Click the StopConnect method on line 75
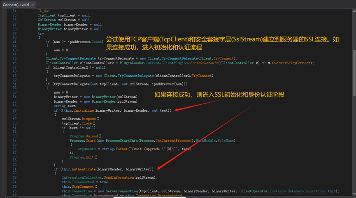This screenshot has width=356, height=198. tap(83, 186)
